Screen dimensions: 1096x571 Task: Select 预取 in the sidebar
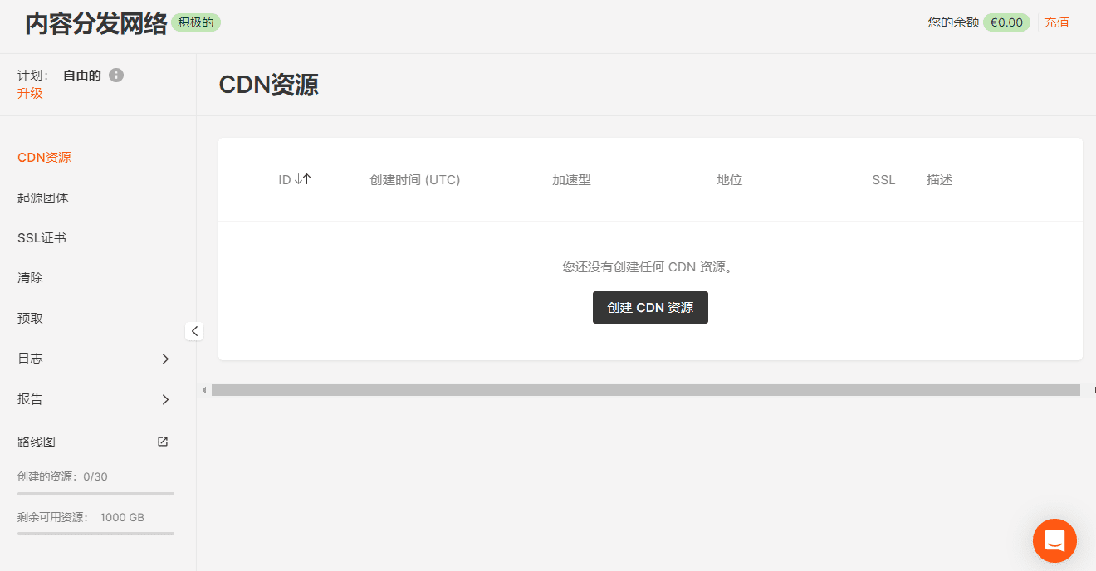[x=30, y=319]
